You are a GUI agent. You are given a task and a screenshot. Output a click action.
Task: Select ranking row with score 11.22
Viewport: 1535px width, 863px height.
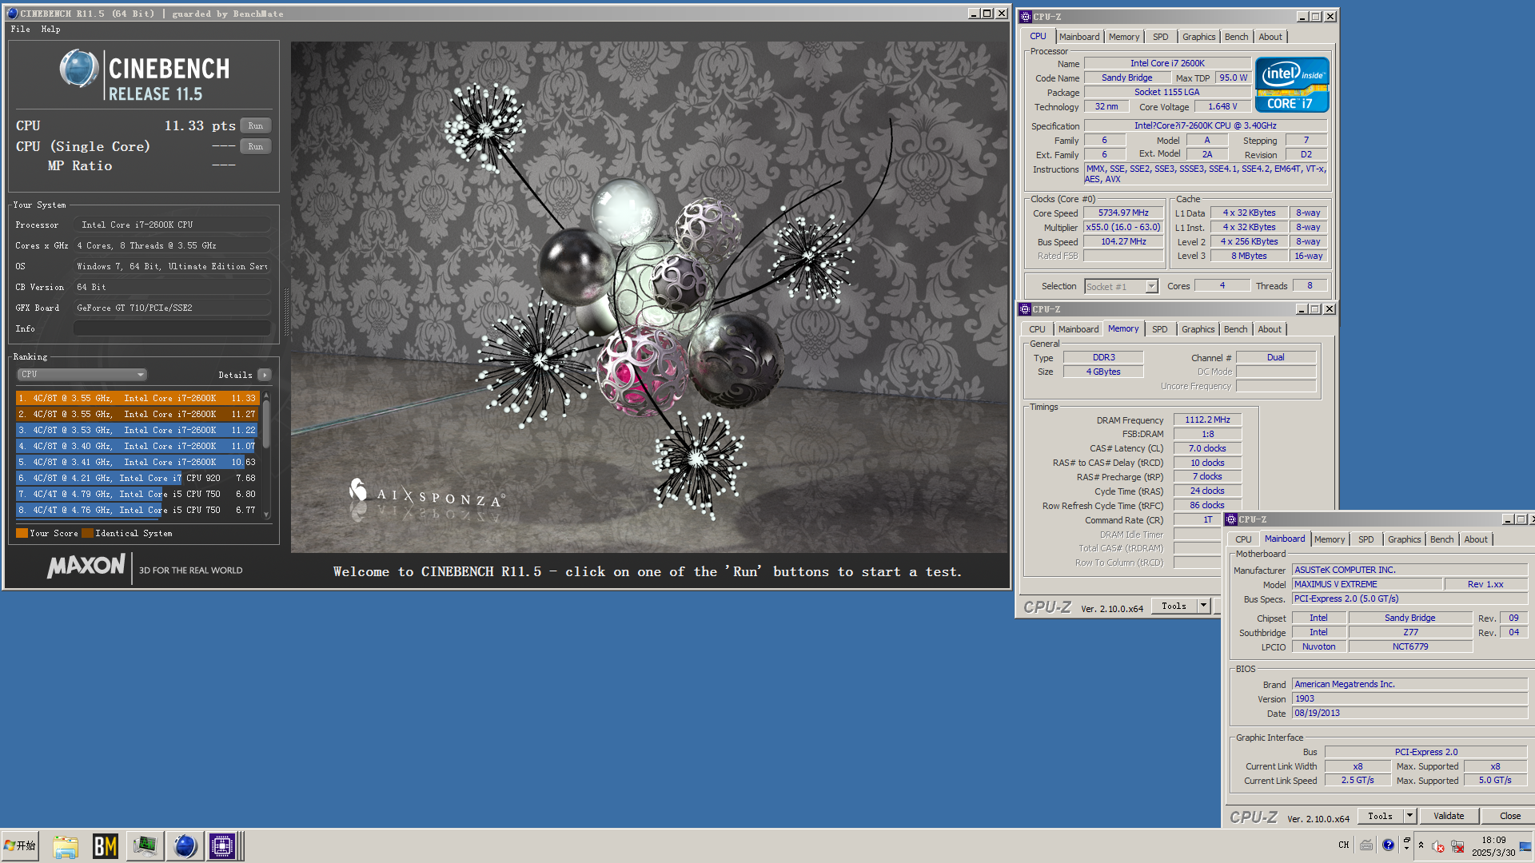point(138,430)
